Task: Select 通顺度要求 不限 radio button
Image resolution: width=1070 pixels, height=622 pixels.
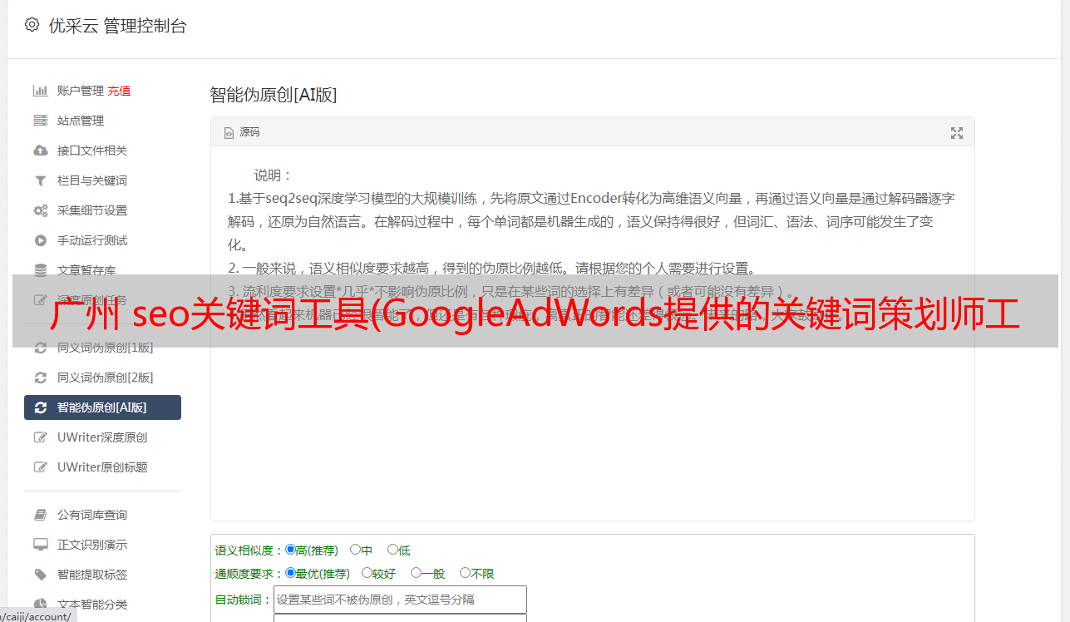Action: click(x=465, y=573)
